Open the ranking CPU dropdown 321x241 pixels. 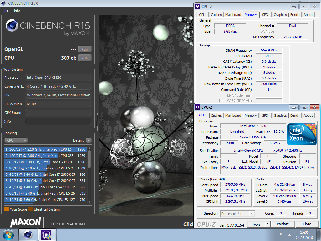16,140
